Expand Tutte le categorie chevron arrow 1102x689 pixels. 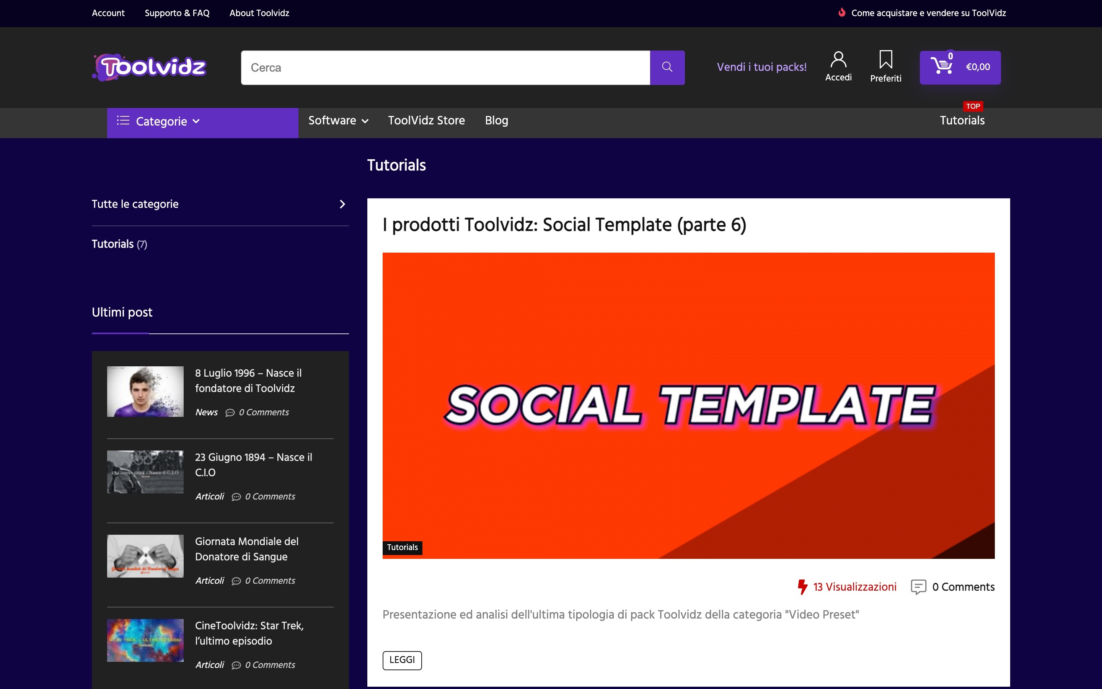342,204
